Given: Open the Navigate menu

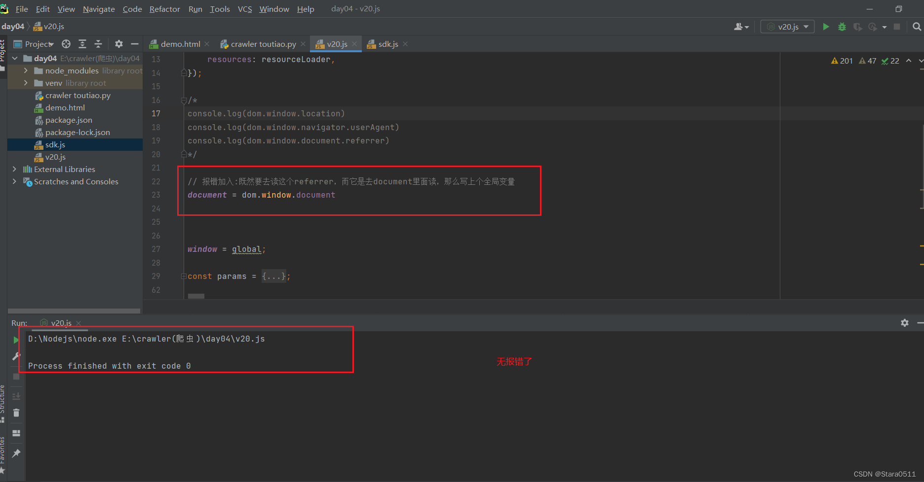Looking at the screenshot, I should pos(99,9).
